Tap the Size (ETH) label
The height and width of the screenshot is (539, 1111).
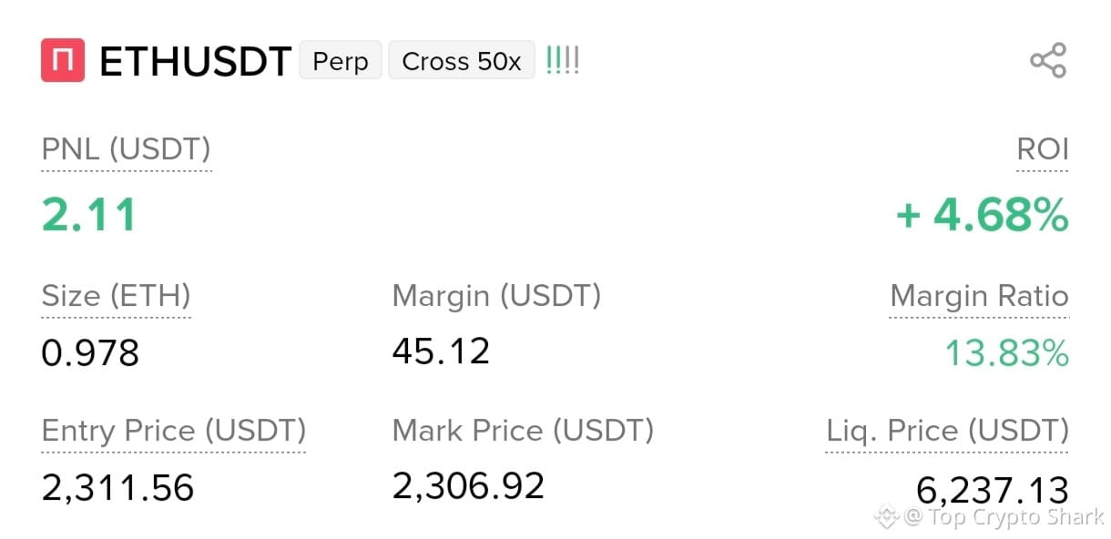[117, 296]
